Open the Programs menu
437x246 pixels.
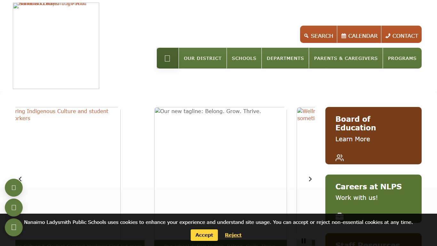click(402, 58)
